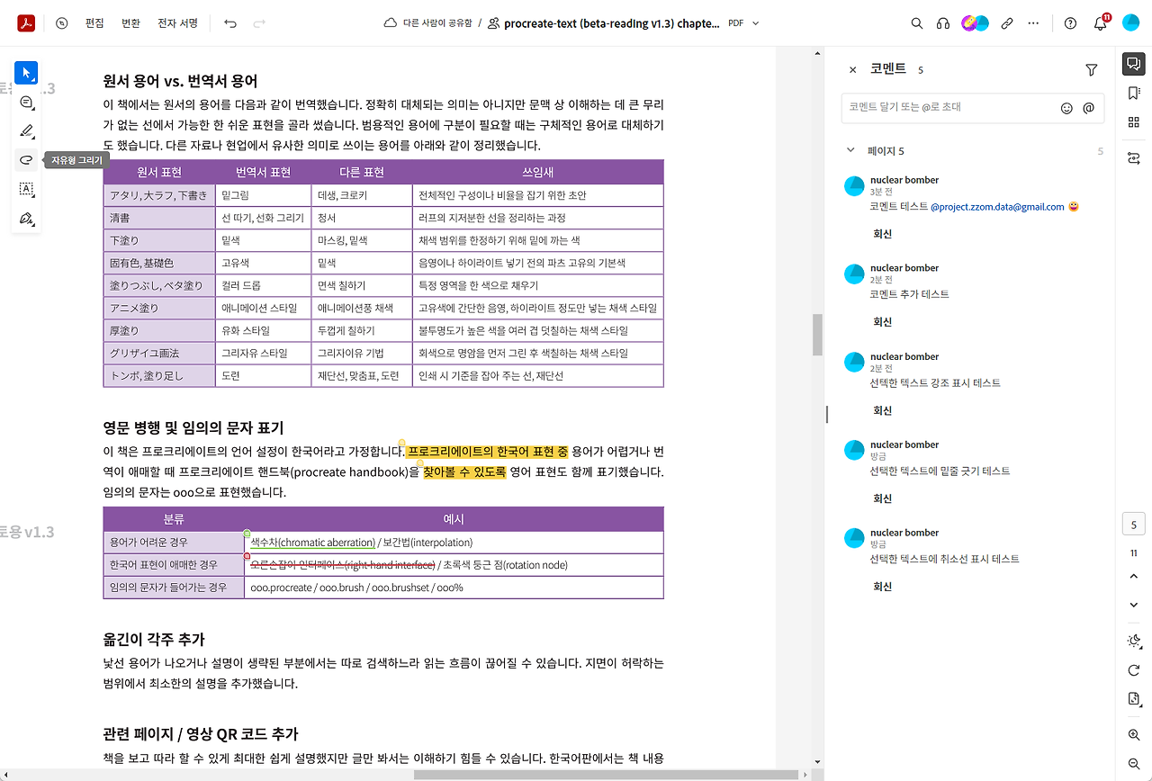Click the 원서 용어 vs. 번역서 용어 heading
The image size is (1152, 781).
click(180, 81)
